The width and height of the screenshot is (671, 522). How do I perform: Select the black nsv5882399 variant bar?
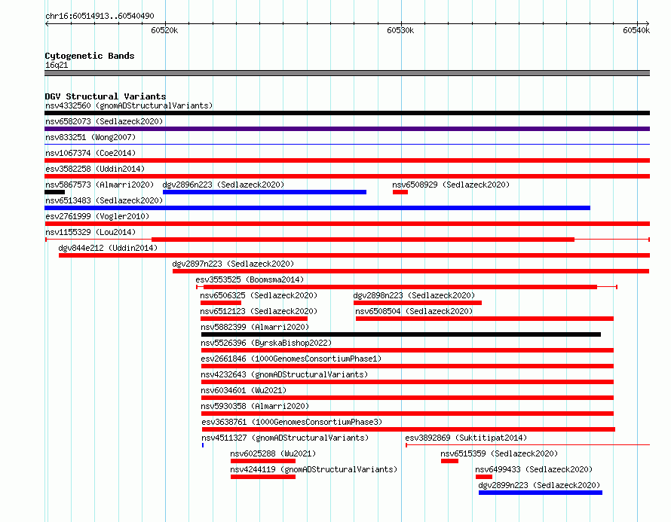point(401,334)
